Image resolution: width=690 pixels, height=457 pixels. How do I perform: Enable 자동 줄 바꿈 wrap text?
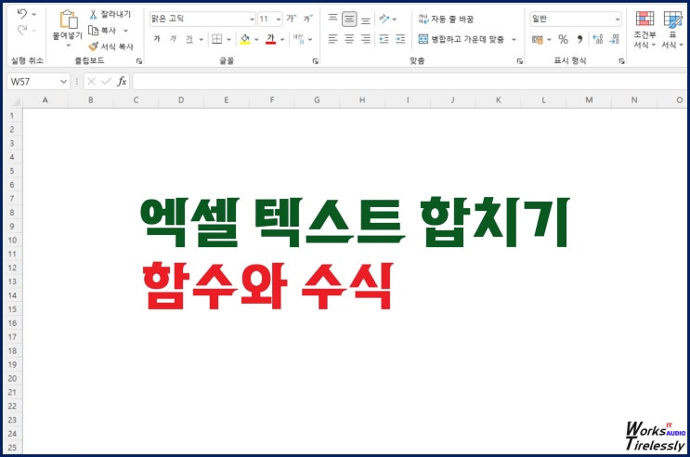pyautogui.click(x=446, y=19)
